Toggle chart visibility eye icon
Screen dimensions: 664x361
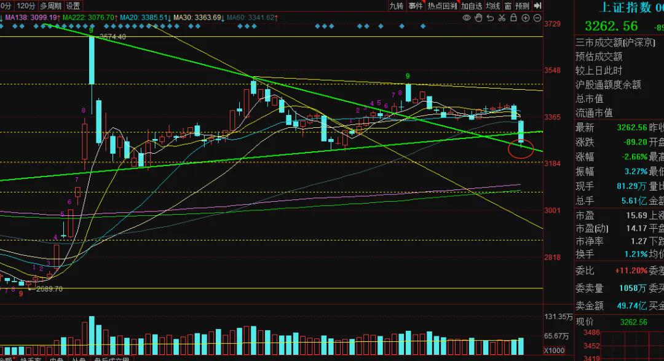tap(467, 18)
